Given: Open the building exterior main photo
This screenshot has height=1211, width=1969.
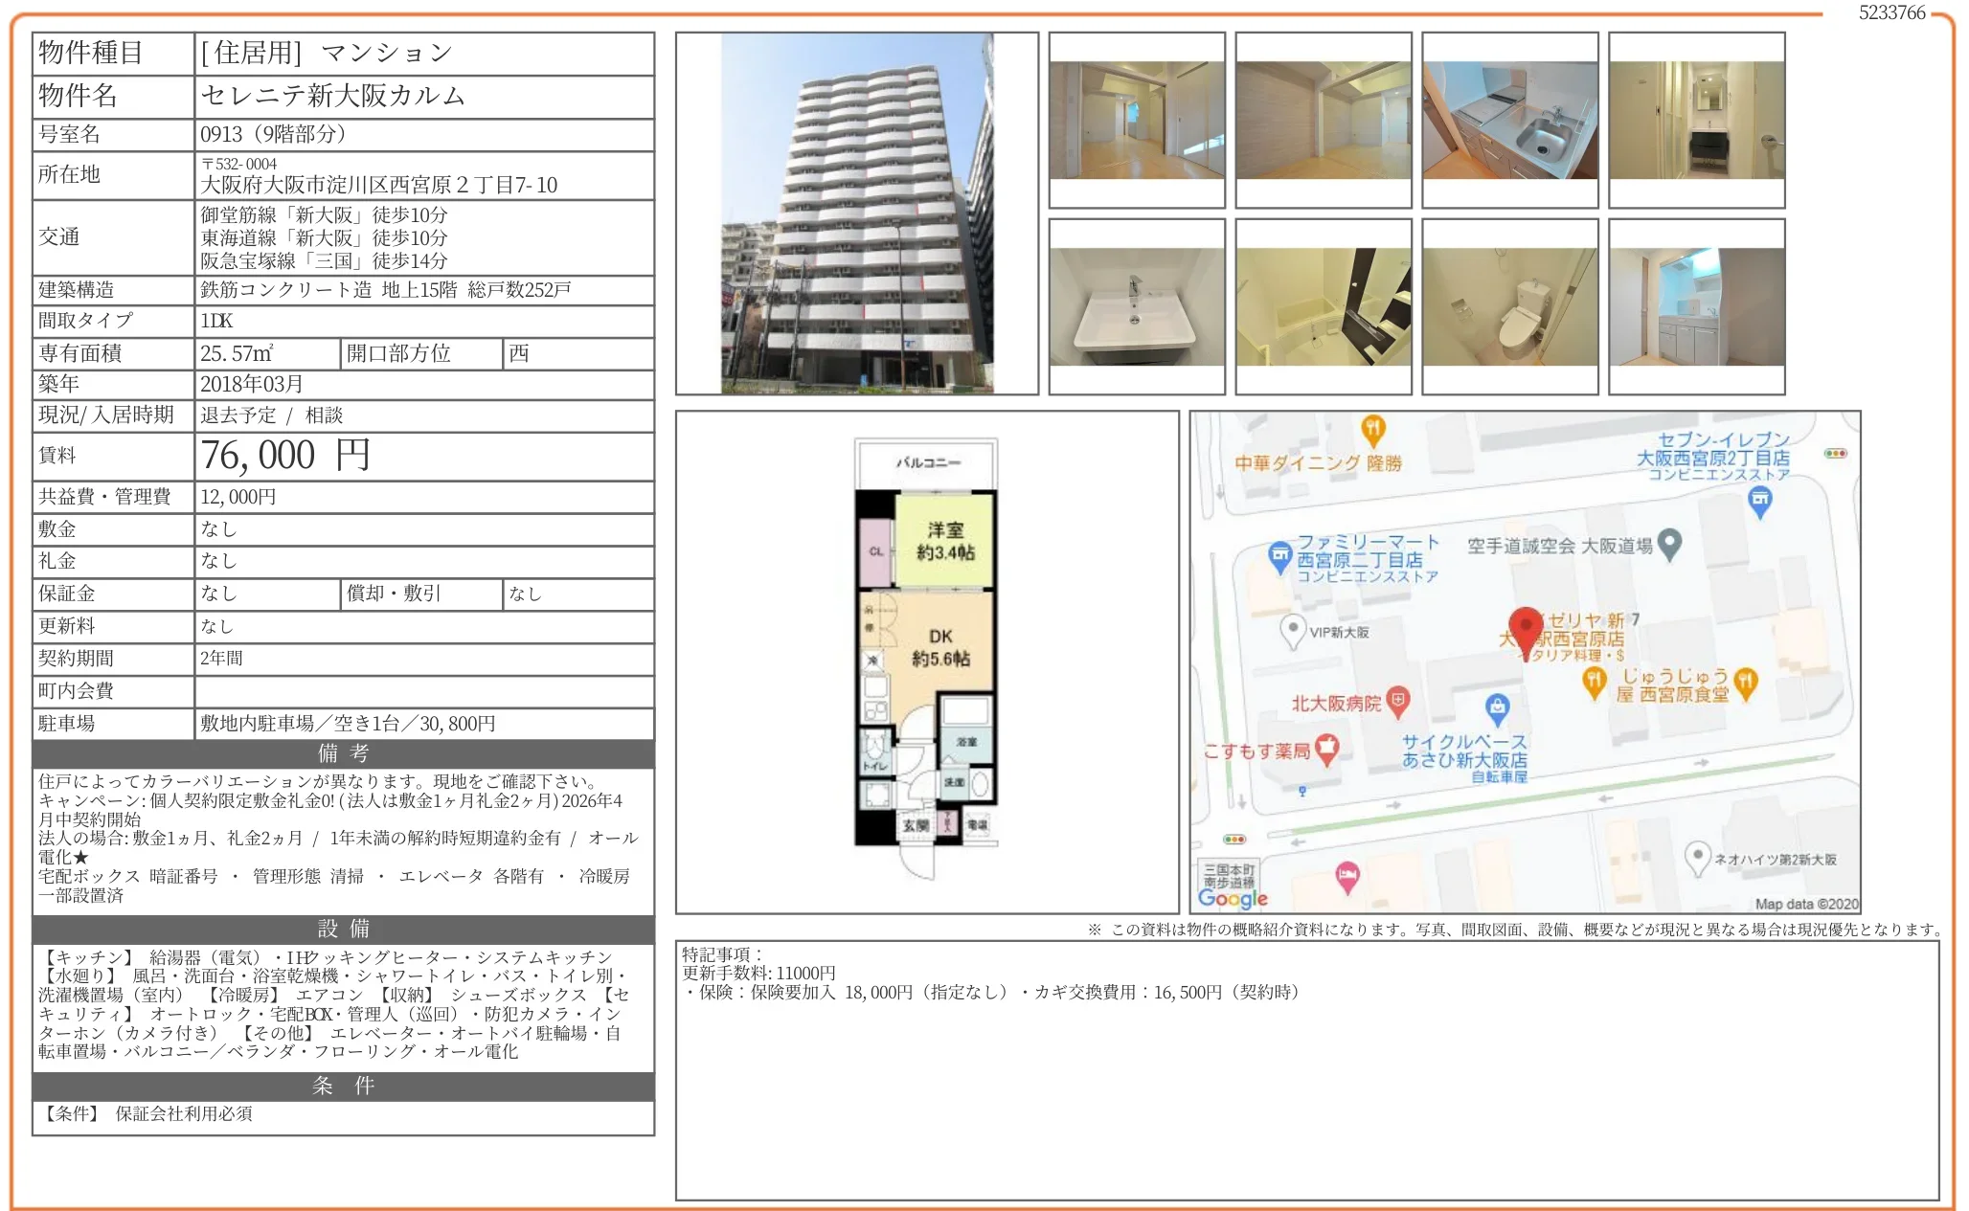Looking at the screenshot, I should click(x=856, y=213).
